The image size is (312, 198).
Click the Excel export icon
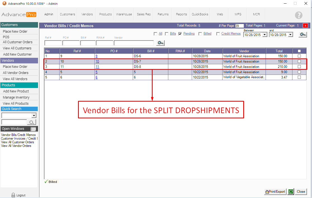[291, 192]
